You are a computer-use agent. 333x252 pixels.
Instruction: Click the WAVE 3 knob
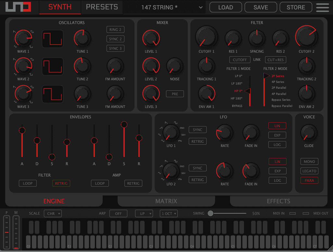(23, 94)
